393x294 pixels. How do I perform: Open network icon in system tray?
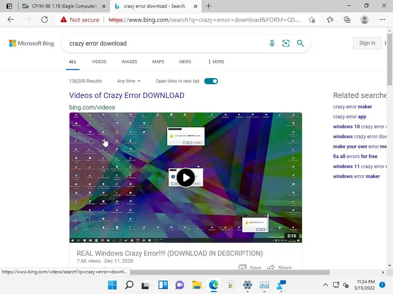click(336, 285)
